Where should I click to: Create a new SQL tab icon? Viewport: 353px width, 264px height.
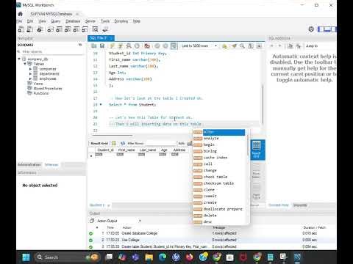pos(21,29)
